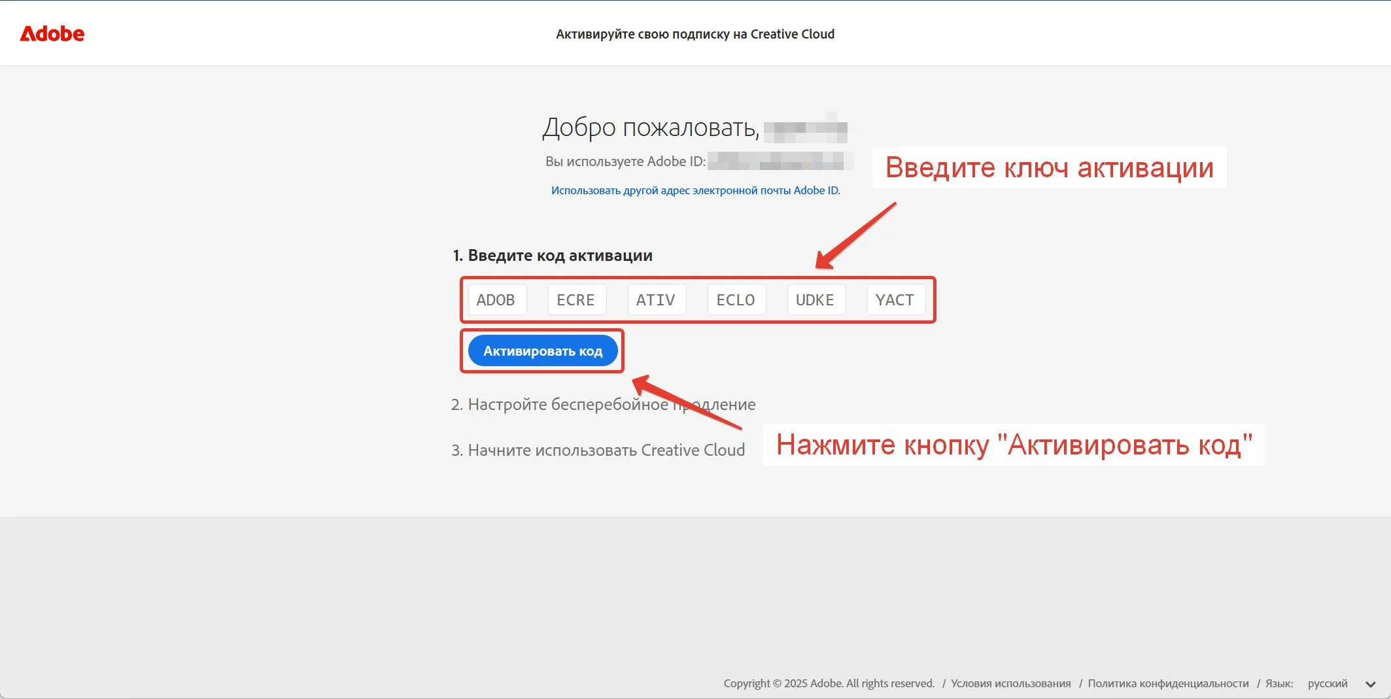The height and width of the screenshot is (699, 1391).
Task: Click the ECLO code field
Action: [736, 299]
